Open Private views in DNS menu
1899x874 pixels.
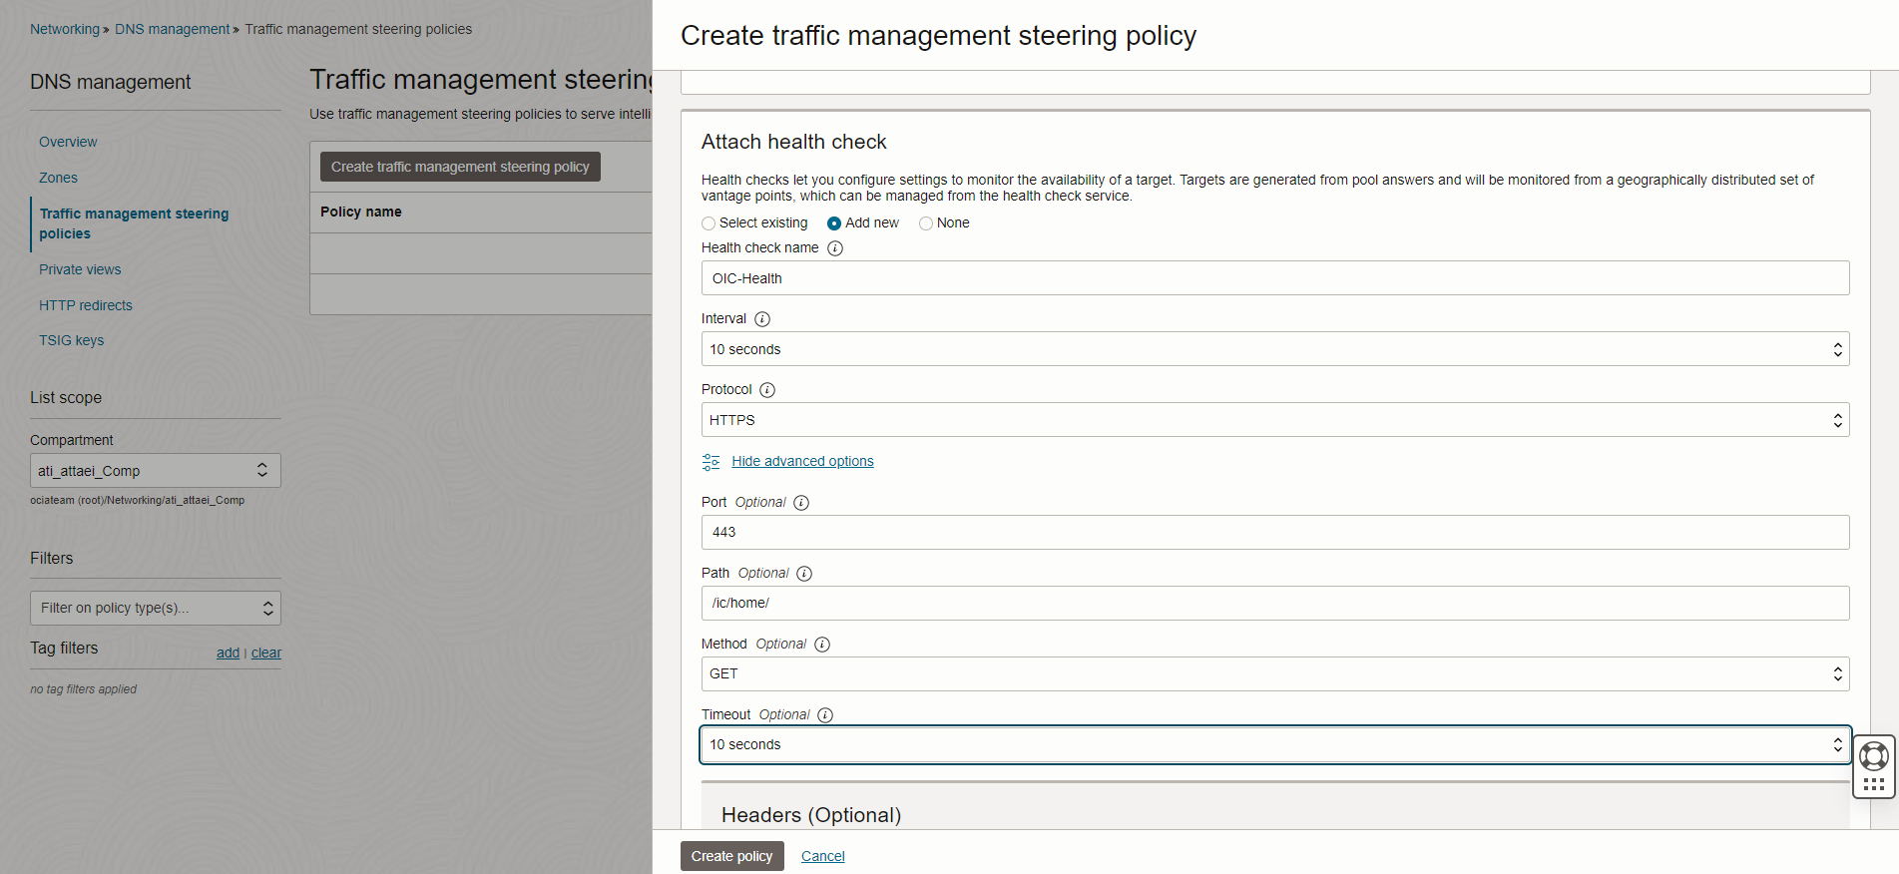80,269
